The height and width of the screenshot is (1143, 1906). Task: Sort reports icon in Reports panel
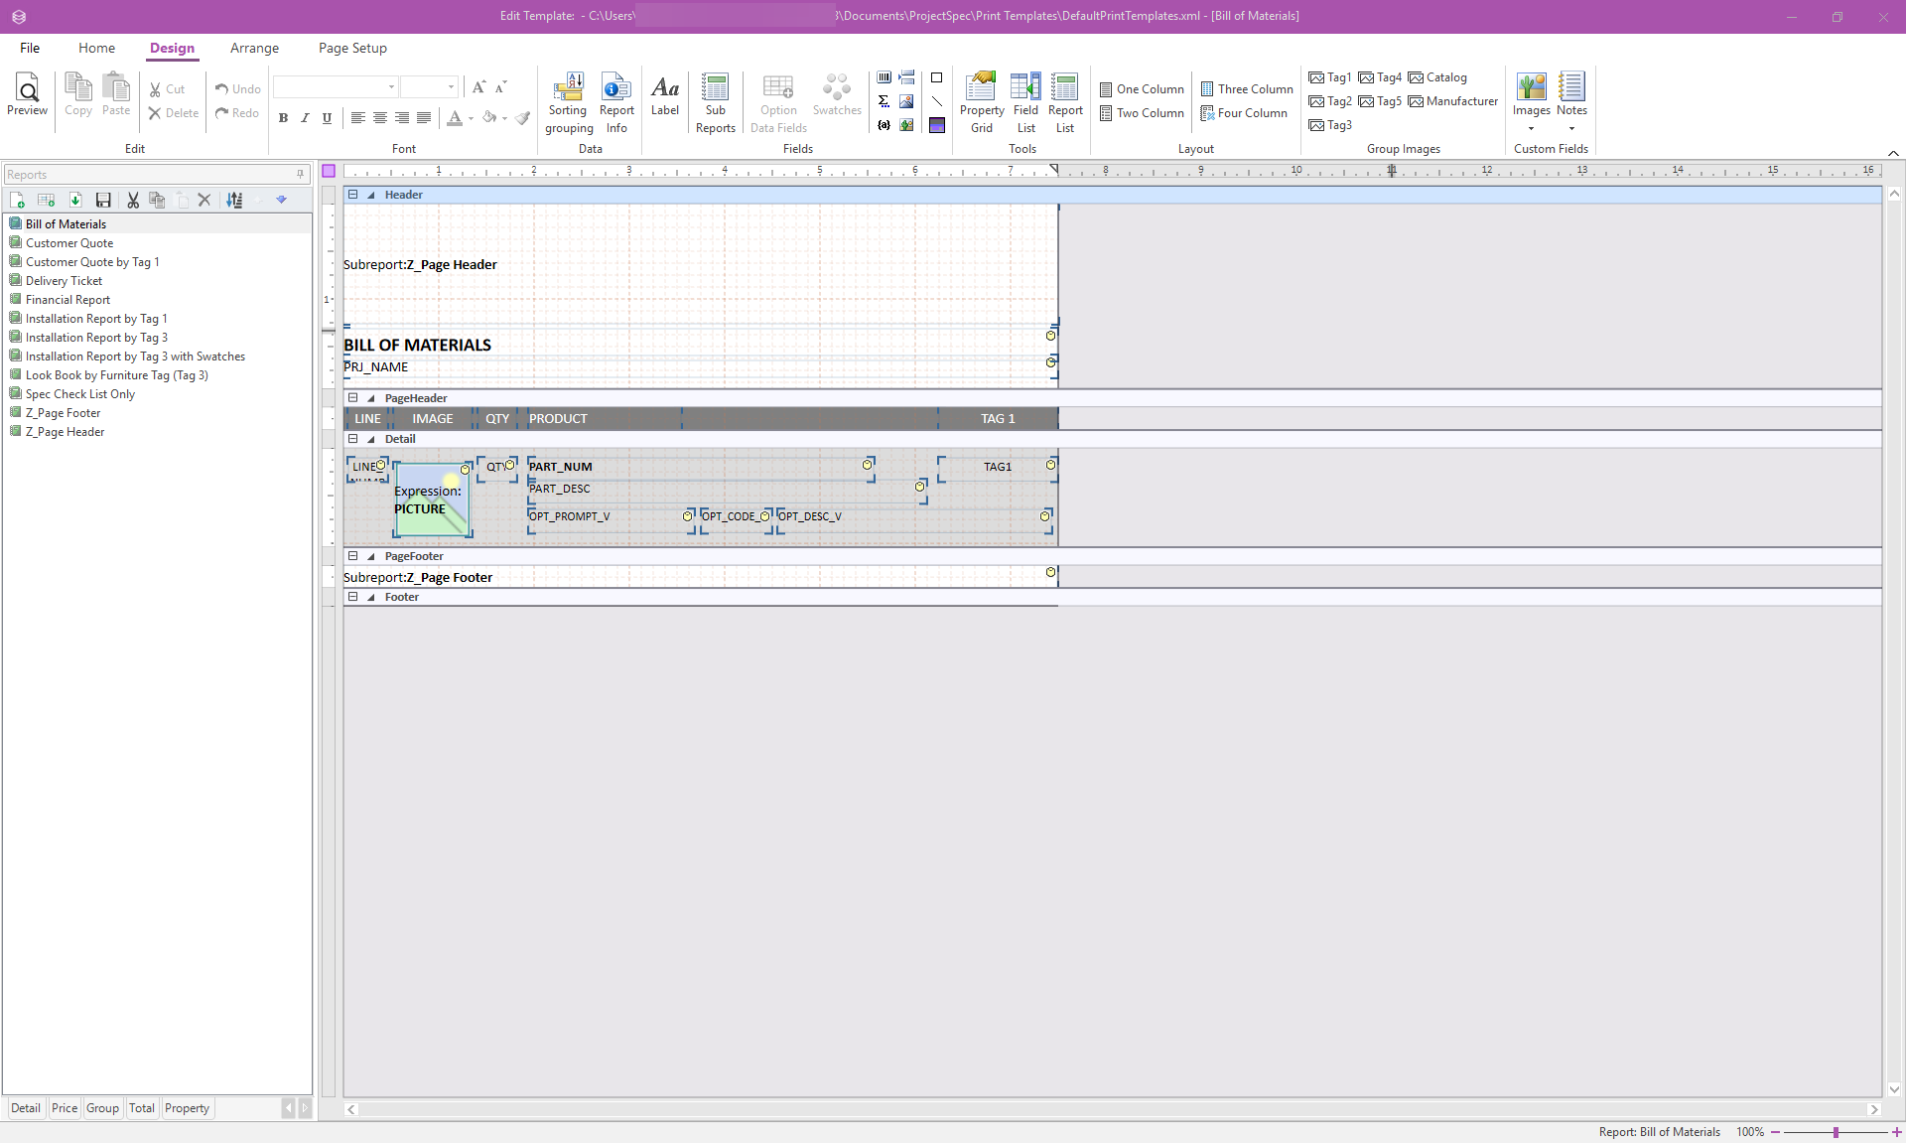[234, 200]
